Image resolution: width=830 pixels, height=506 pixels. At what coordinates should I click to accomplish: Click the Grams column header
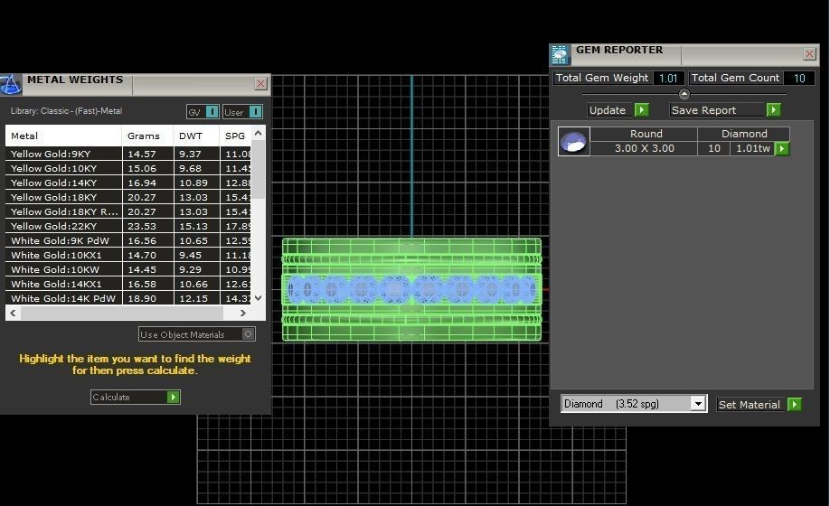click(x=147, y=136)
